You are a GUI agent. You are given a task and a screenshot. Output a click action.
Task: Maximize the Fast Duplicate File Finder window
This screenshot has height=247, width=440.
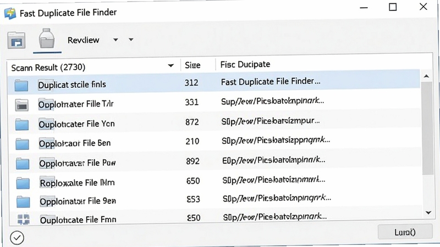click(393, 7)
